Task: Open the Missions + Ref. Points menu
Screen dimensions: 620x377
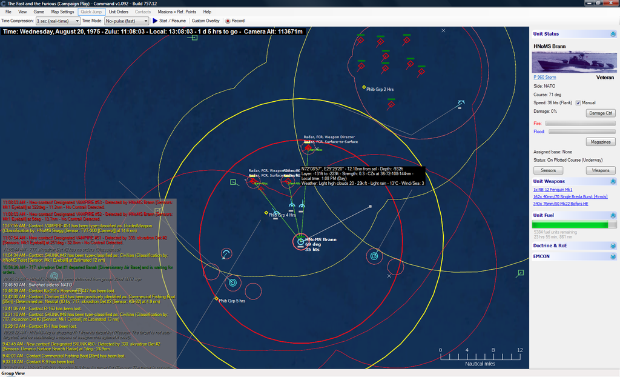Action: pos(177,12)
